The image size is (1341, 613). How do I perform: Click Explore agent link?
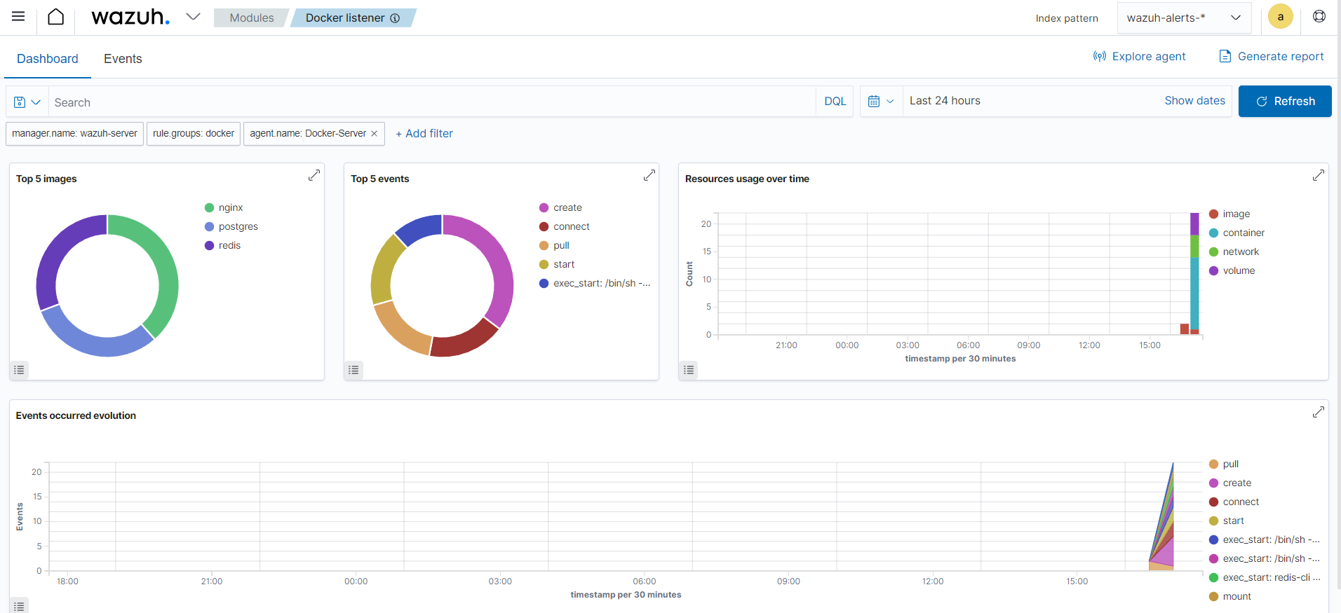tap(1139, 57)
